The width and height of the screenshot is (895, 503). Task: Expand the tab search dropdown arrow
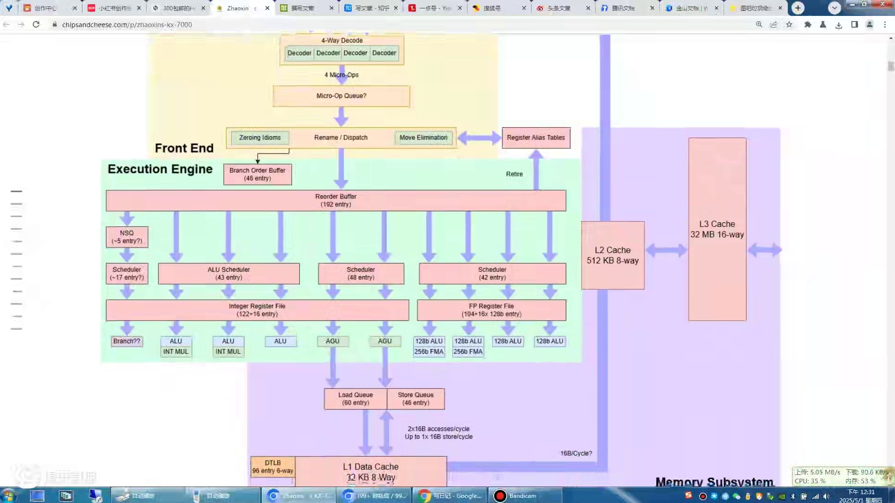(x=834, y=8)
